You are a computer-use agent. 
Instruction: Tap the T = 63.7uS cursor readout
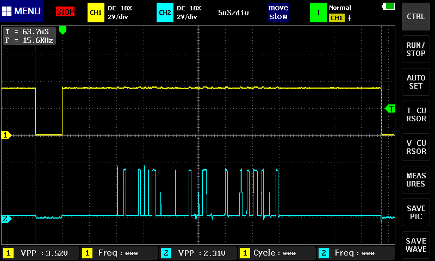pos(27,32)
